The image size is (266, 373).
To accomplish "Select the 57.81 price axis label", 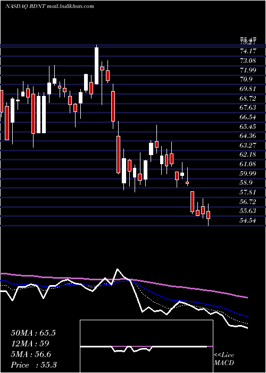I will click(x=248, y=192).
